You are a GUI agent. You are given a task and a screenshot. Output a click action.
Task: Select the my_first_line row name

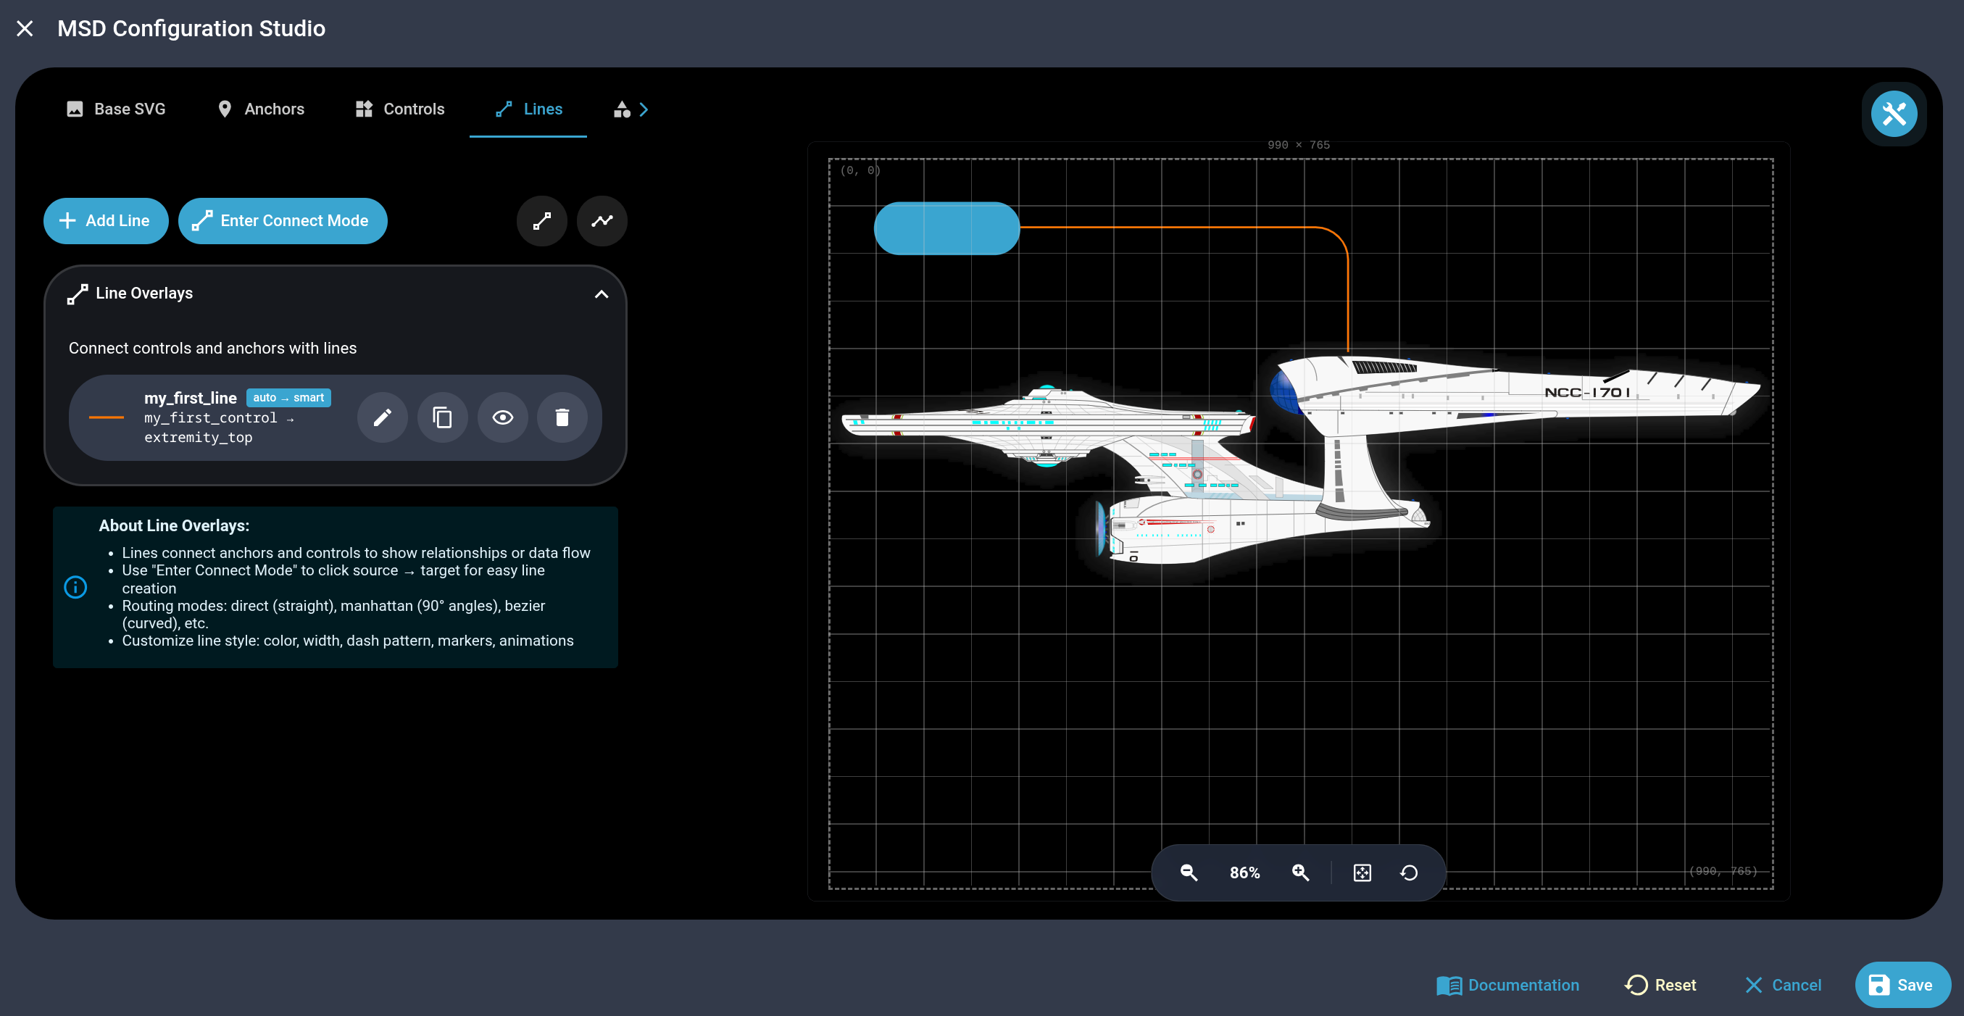pos(191,398)
